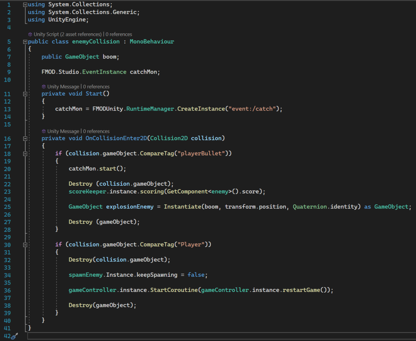Click the Unity icon above OnCollisionEnter2D
Screen dimensions: 416x341
[x=44, y=131]
